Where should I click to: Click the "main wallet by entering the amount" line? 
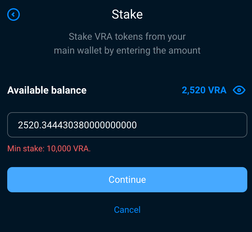pyautogui.click(x=127, y=50)
